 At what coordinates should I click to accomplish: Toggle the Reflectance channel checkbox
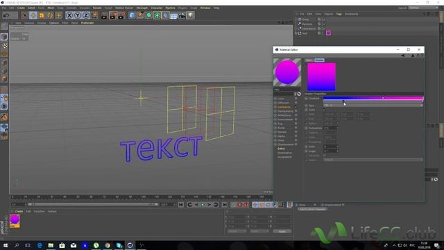tap(296, 115)
